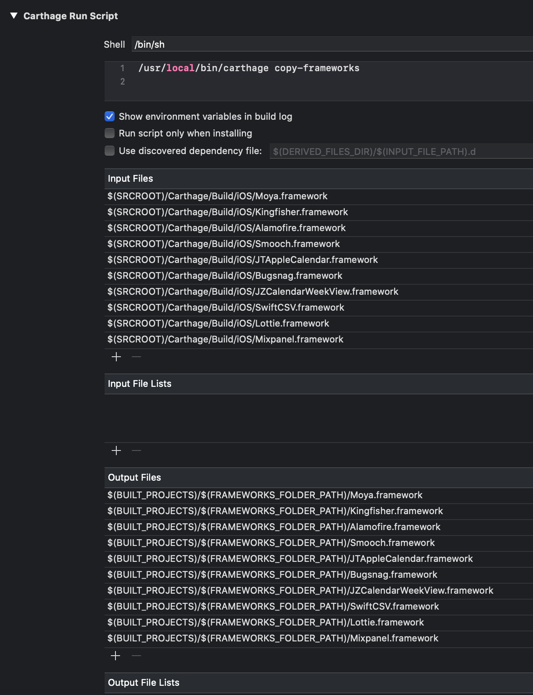Image resolution: width=533 pixels, height=695 pixels.
Task: Select output file JTAppleCalendar.framework
Action: (319, 559)
